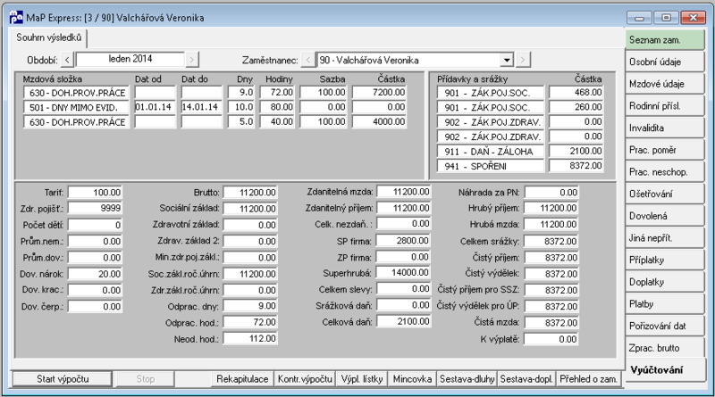715x397 pixels.
Task: Open Seznam zam. side tab
Action: pos(664,40)
